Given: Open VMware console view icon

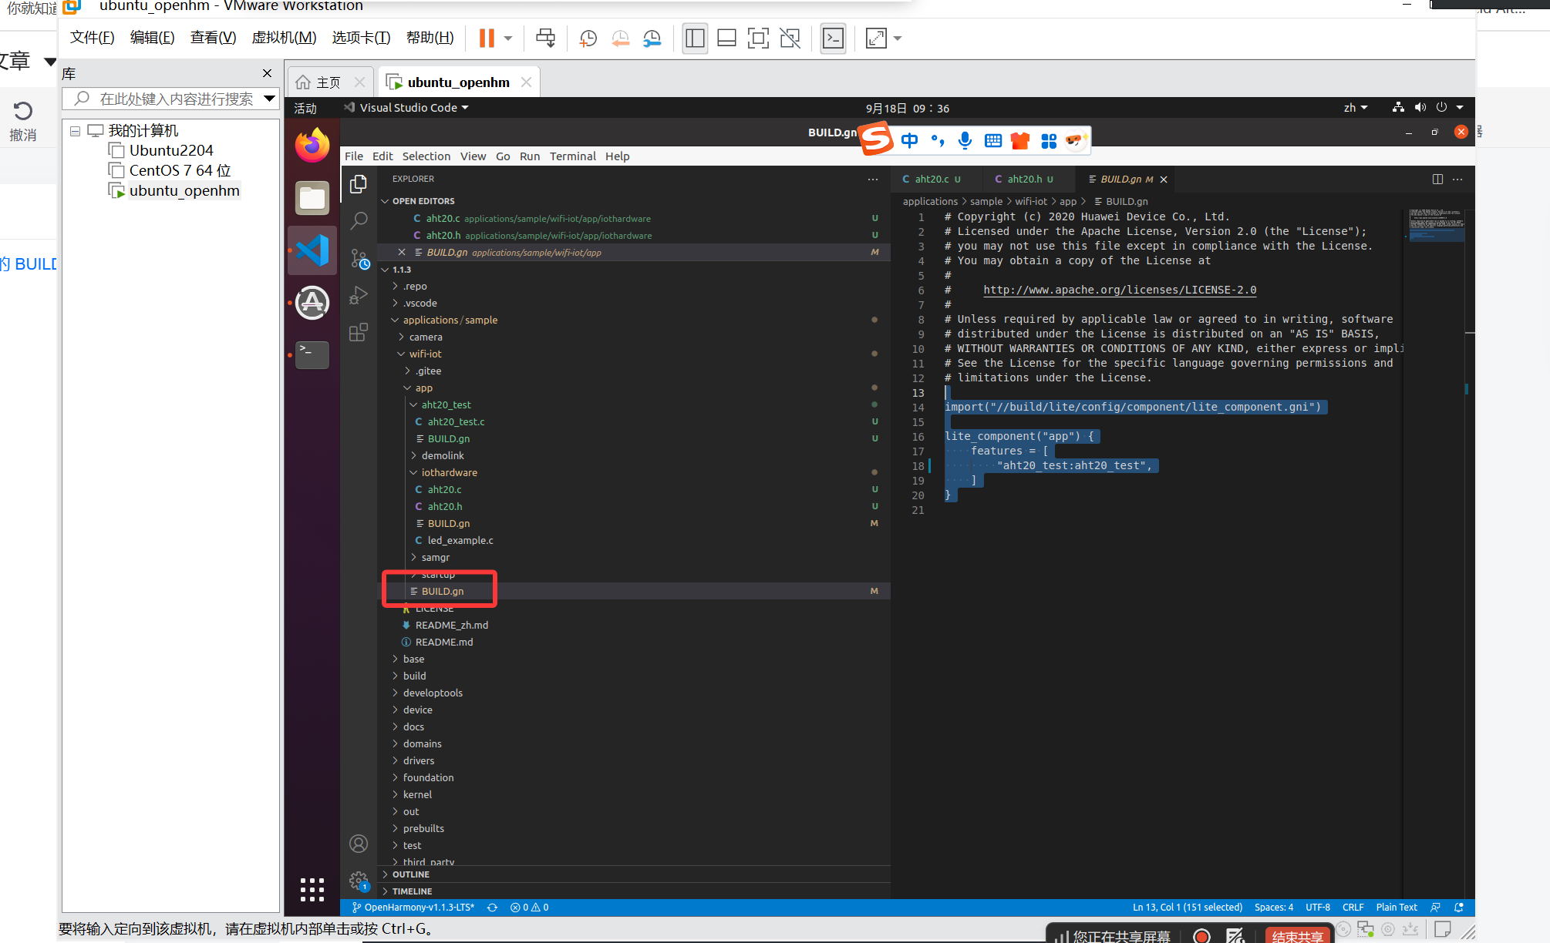Looking at the screenshot, I should [834, 38].
